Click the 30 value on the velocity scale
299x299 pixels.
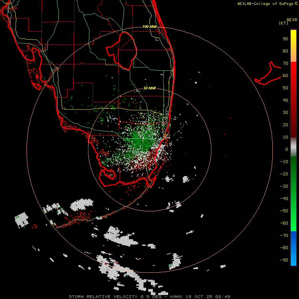pyautogui.click(x=285, y=113)
